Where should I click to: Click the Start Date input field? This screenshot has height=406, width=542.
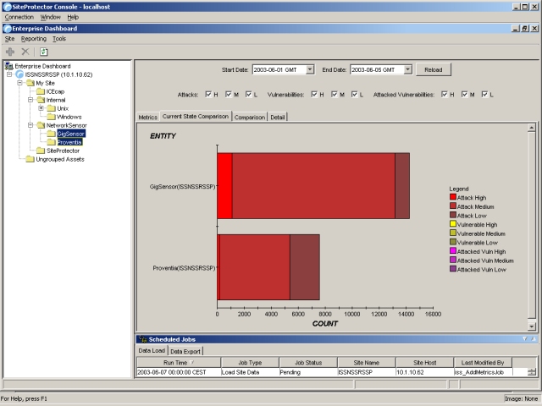(x=279, y=69)
